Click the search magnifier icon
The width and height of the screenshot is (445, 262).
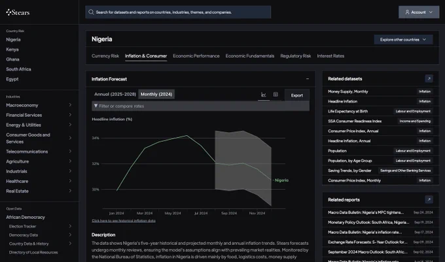coord(91,12)
